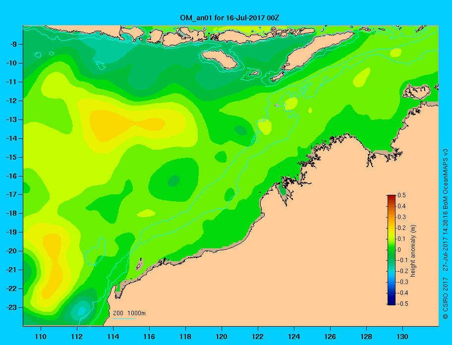Click longitude label 130 on the x-axis
The width and height of the screenshot is (452, 345).
click(x=402, y=337)
